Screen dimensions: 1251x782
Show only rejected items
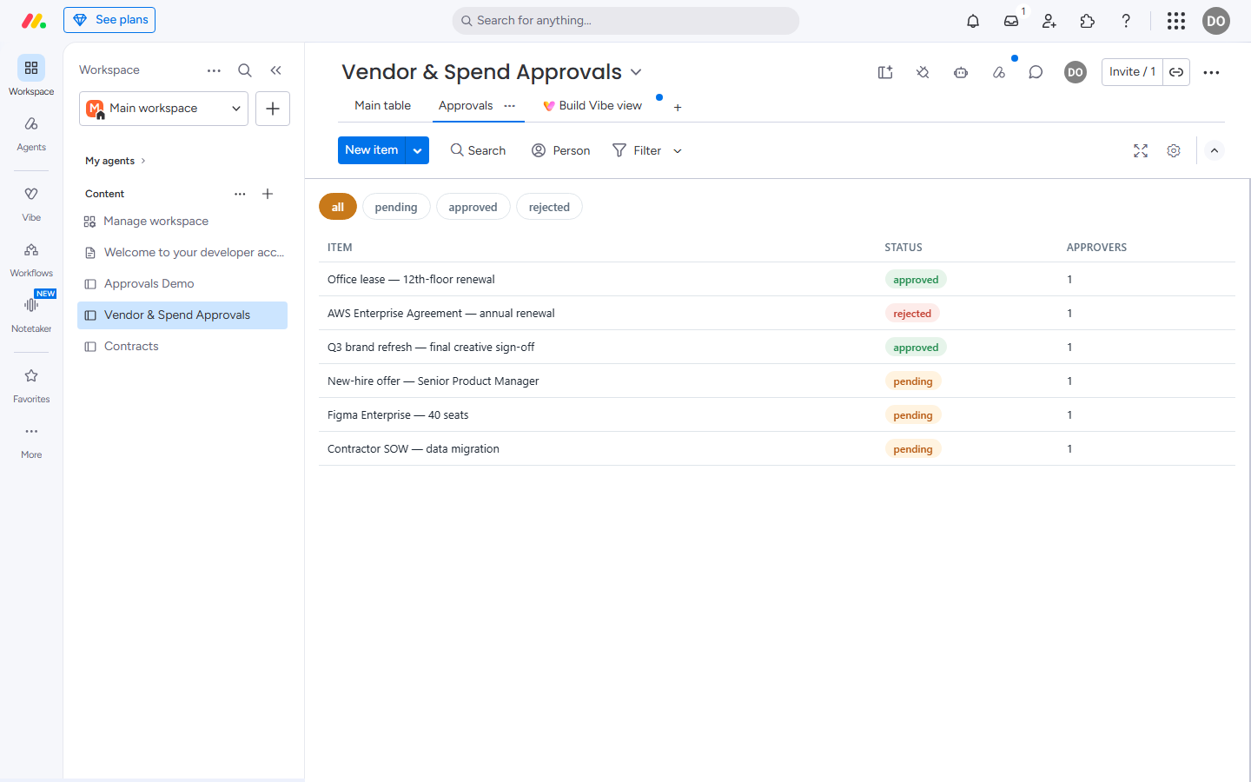coord(549,207)
